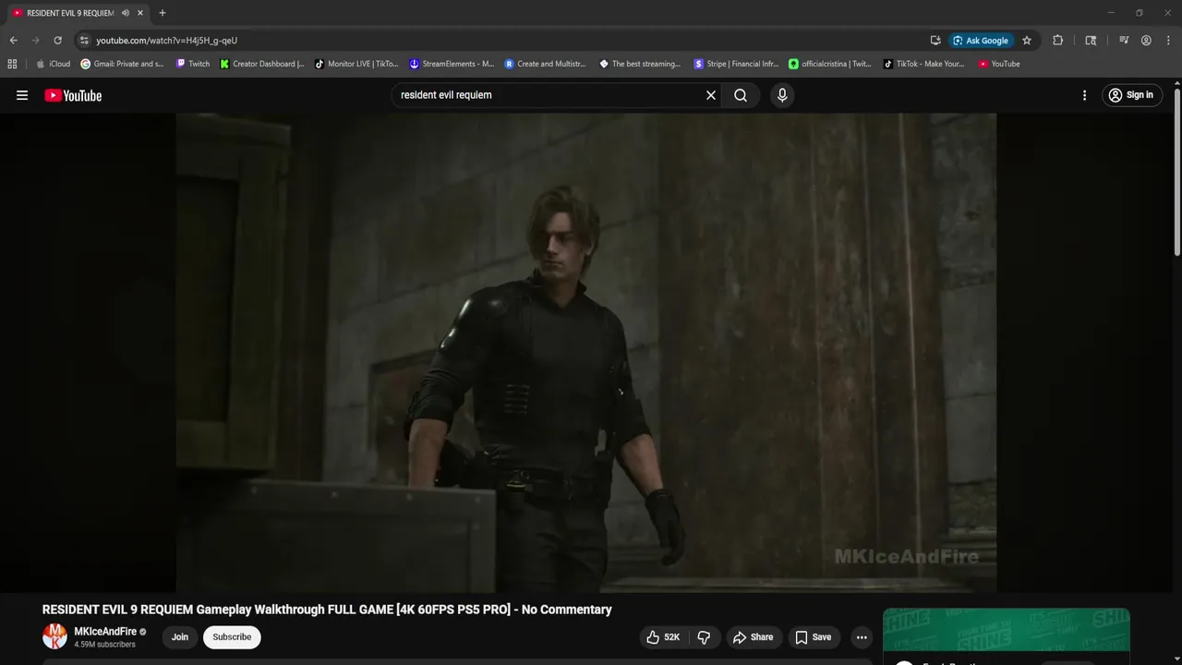Share the video
Viewport: 1182px width, 665px height.
point(753,637)
